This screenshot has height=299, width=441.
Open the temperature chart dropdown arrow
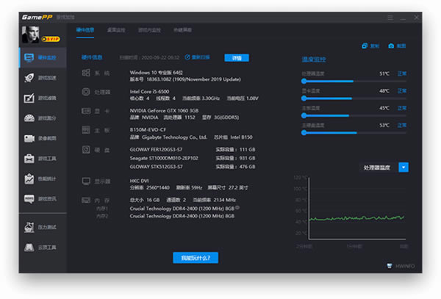pyautogui.click(x=404, y=167)
